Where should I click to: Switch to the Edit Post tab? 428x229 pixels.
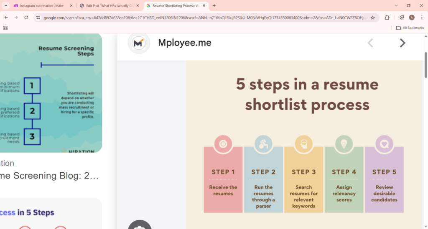pos(109,6)
